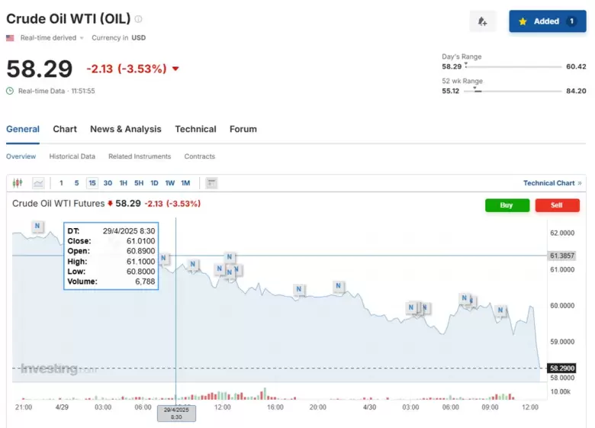Viewport: 595px width, 428px height.
Task: Click the US flag icon
Action: coord(10,38)
